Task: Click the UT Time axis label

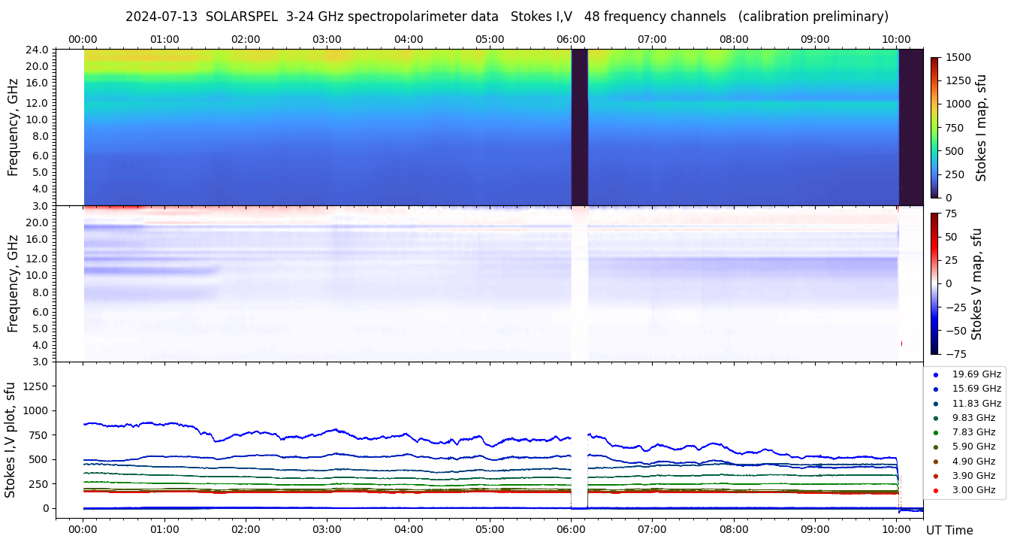Action: [949, 531]
